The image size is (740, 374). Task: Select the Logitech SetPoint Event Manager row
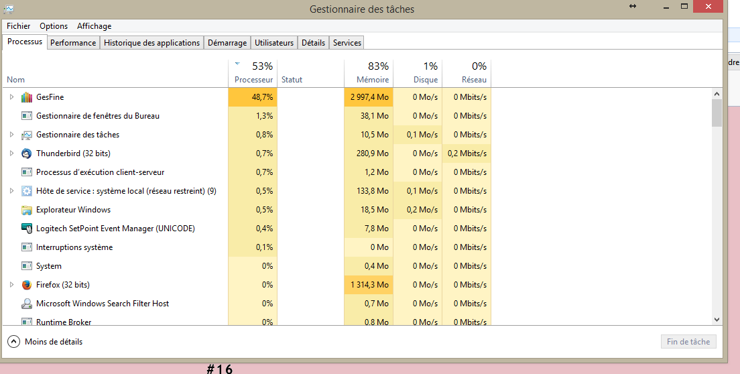click(247, 229)
